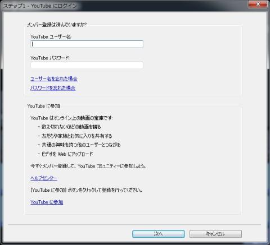
Task: Click the ステップ1 - YouTube にログイン title
Action: [40, 6]
